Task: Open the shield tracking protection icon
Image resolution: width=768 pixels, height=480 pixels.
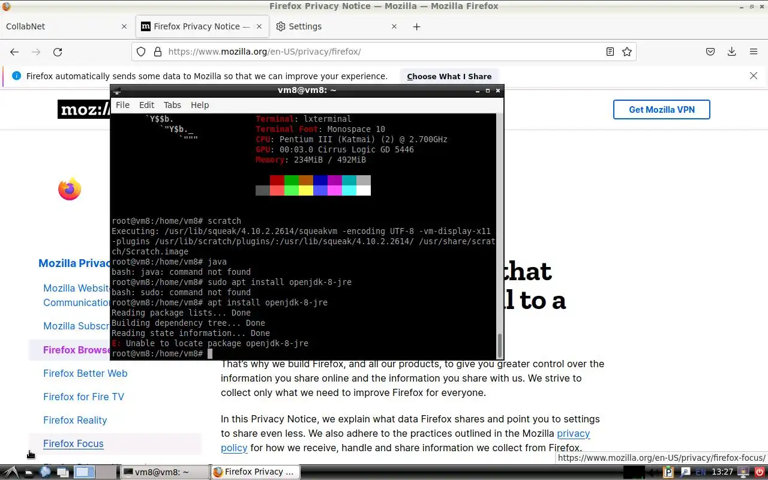Action: tap(141, 52)
